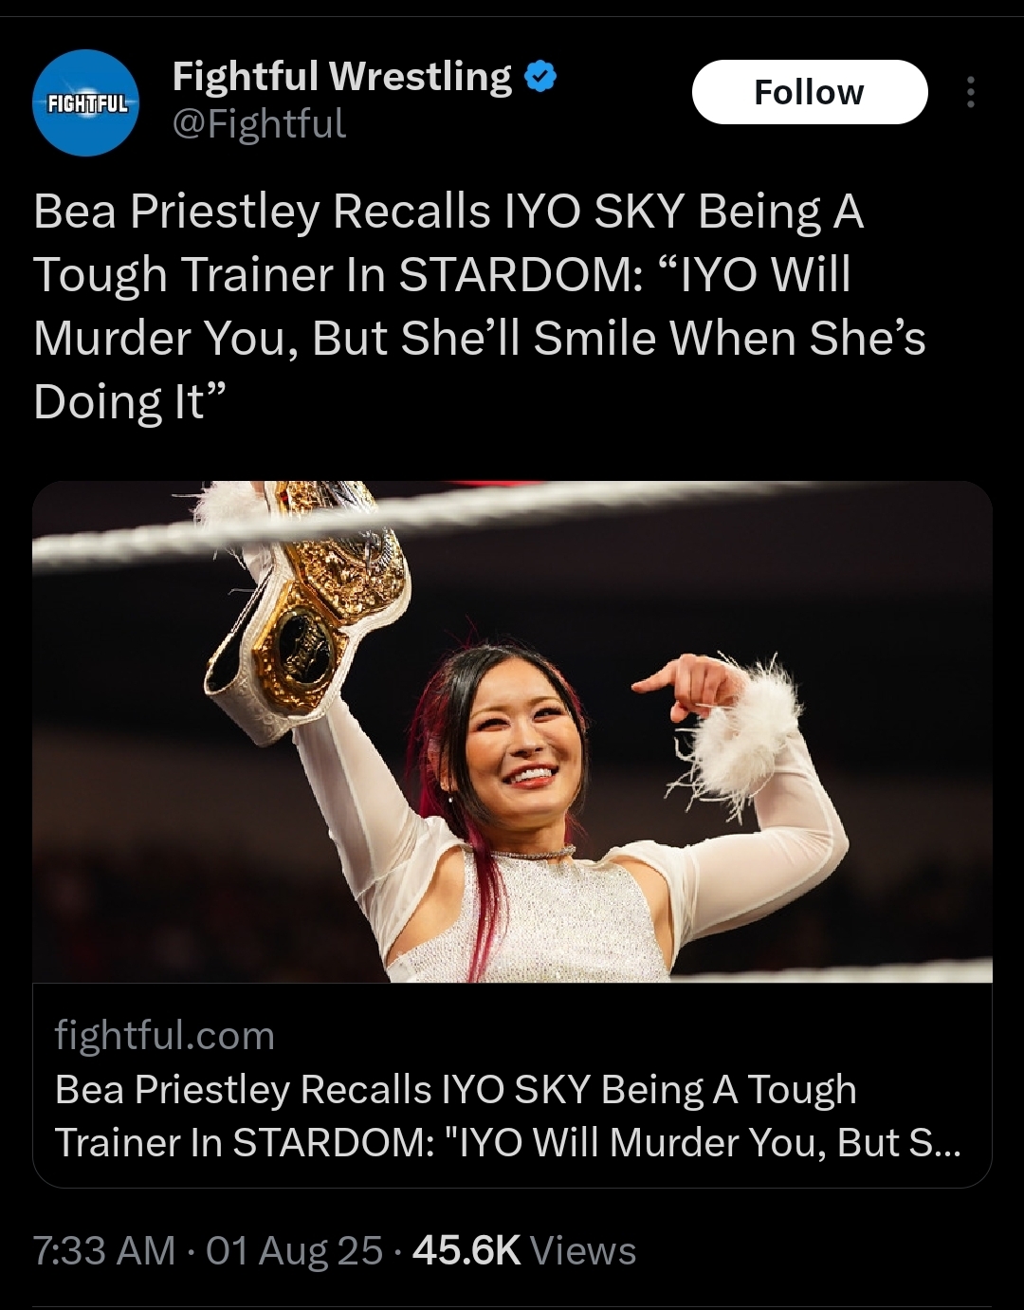Screen dimensions: 1024x1310
Task: Open the link card headline text
Action: click(x=508, y=1116)
